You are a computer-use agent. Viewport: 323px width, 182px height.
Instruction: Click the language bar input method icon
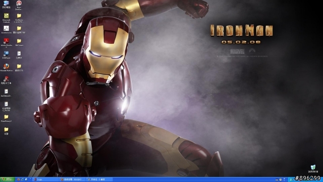[281, 180]
